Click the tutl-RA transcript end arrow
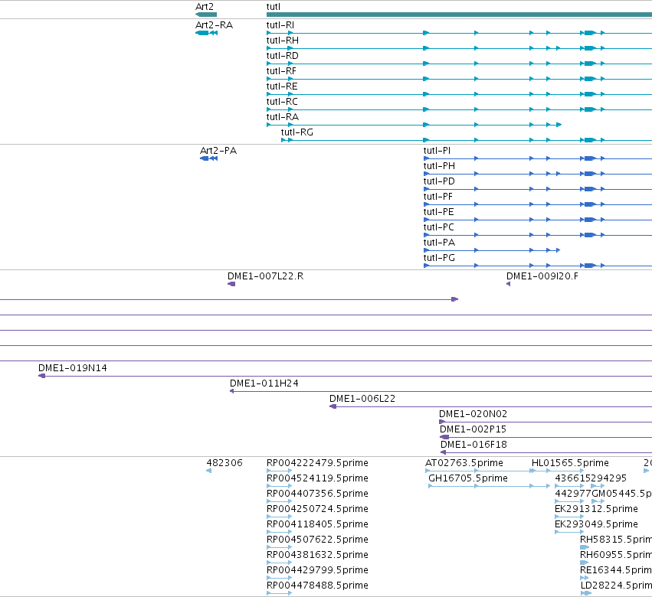 coord(559,125)
